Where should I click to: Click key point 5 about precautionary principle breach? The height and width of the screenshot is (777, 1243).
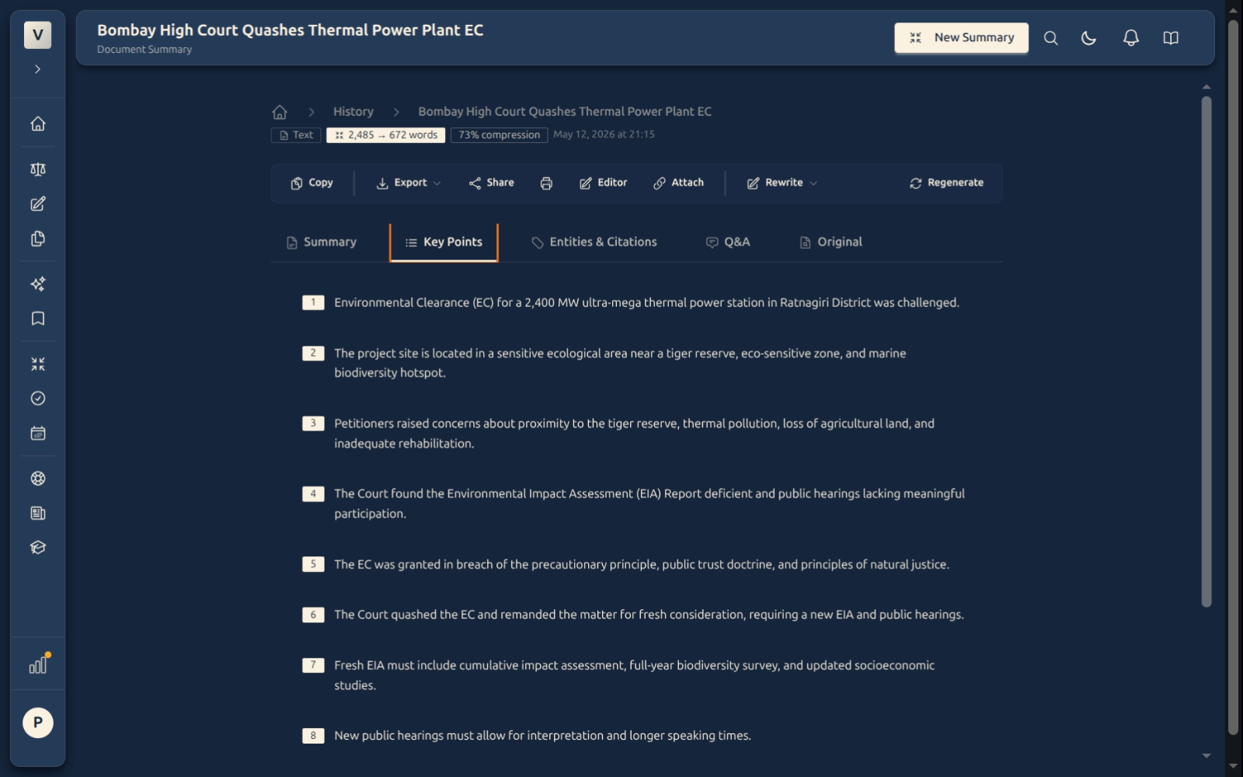637,565
